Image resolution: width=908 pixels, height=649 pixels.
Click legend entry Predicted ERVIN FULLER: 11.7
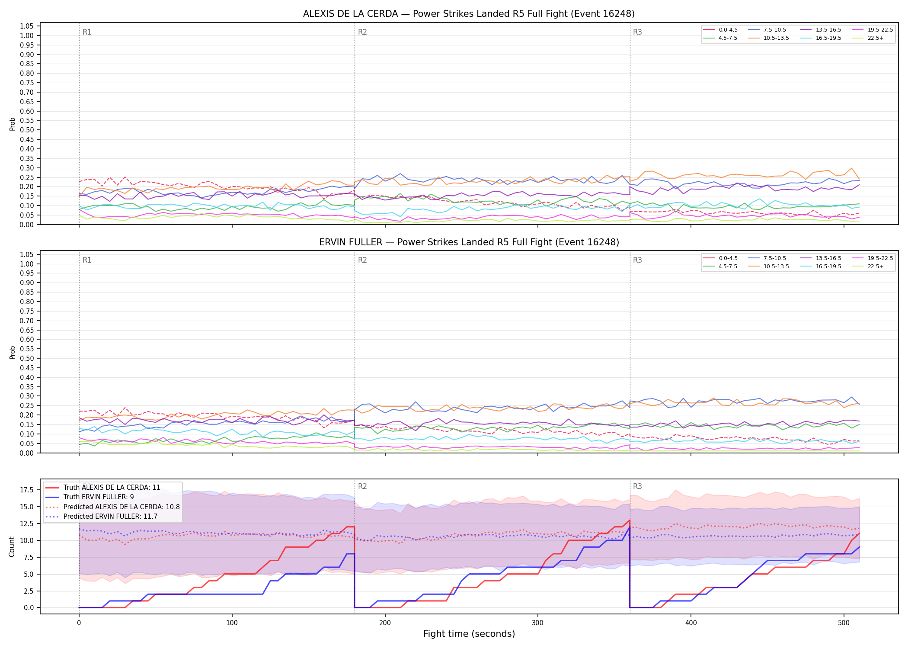[x=110, y=517]
